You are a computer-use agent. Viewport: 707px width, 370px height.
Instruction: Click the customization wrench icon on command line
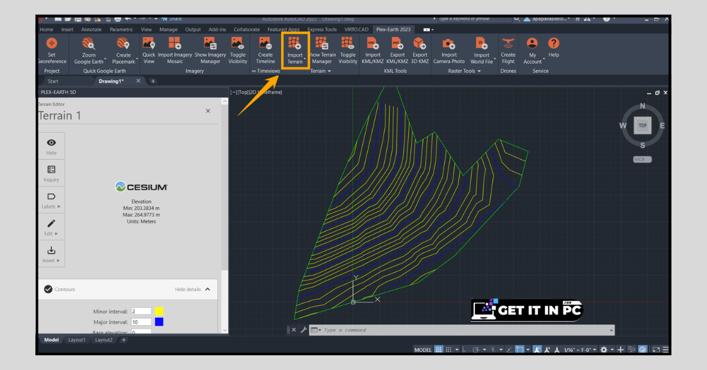tap(304, 330)
